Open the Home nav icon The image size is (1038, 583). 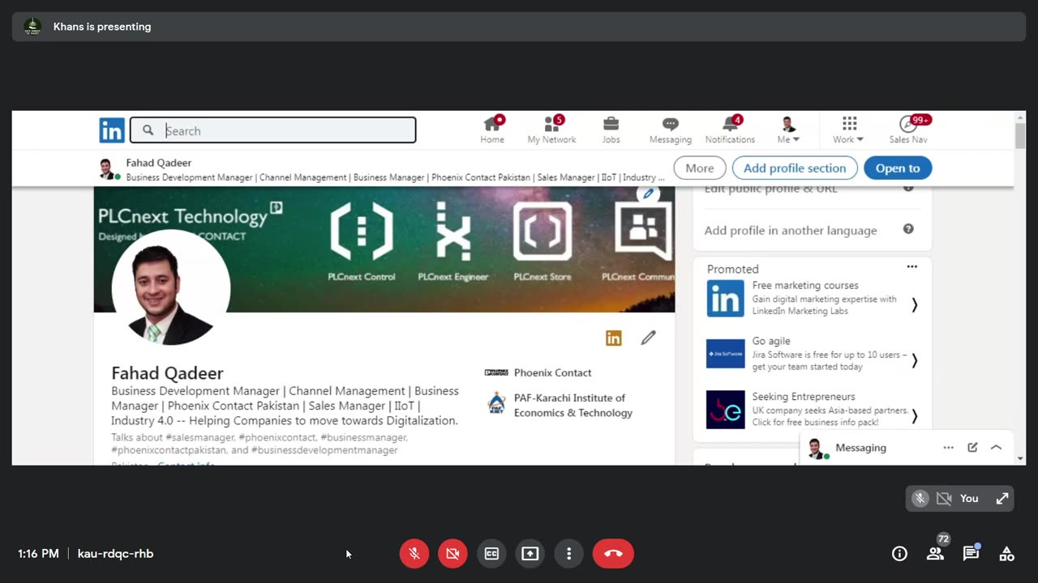click(492, 130)
